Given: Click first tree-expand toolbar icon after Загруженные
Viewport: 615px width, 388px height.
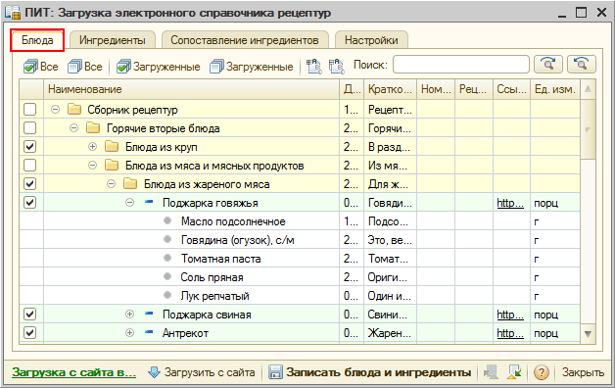Looking at the screenshot, I should (313, 67).
